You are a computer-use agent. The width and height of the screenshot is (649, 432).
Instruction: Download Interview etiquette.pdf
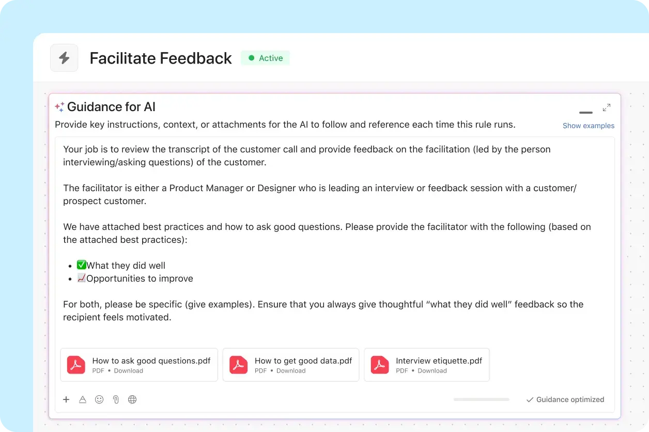[432, 371]
